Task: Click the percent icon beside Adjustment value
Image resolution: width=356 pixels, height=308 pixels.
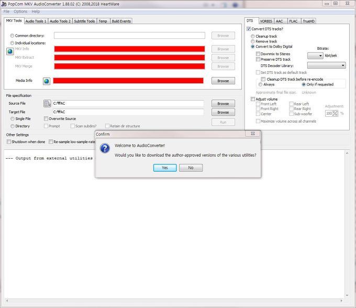Action: (336, 113)
